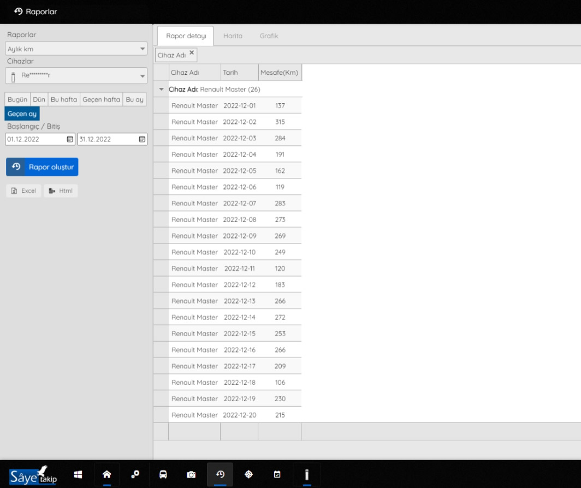Open calendar picker for end date
Viewport: 581px width, 488px height.
click(142, 139)
